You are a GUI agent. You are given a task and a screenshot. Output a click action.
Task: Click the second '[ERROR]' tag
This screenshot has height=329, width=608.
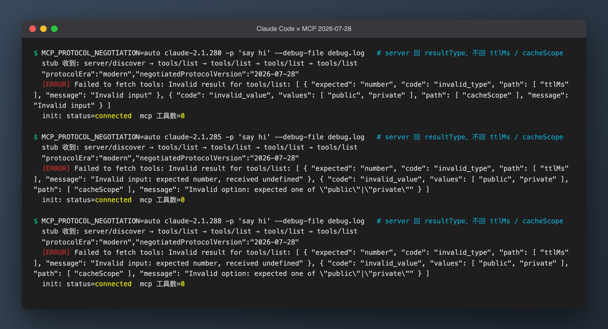(56, 168)
